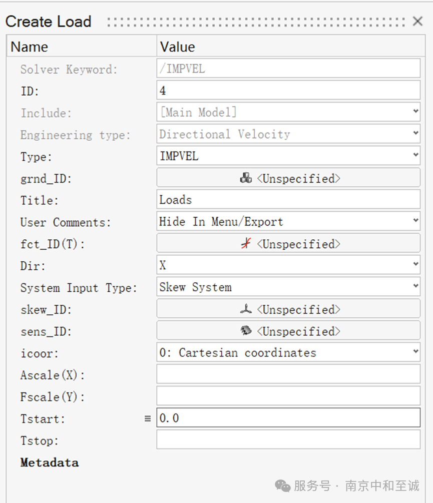
Task: Select the grnd_ID Unspecified selector button
Action: [x=288, y=178]
